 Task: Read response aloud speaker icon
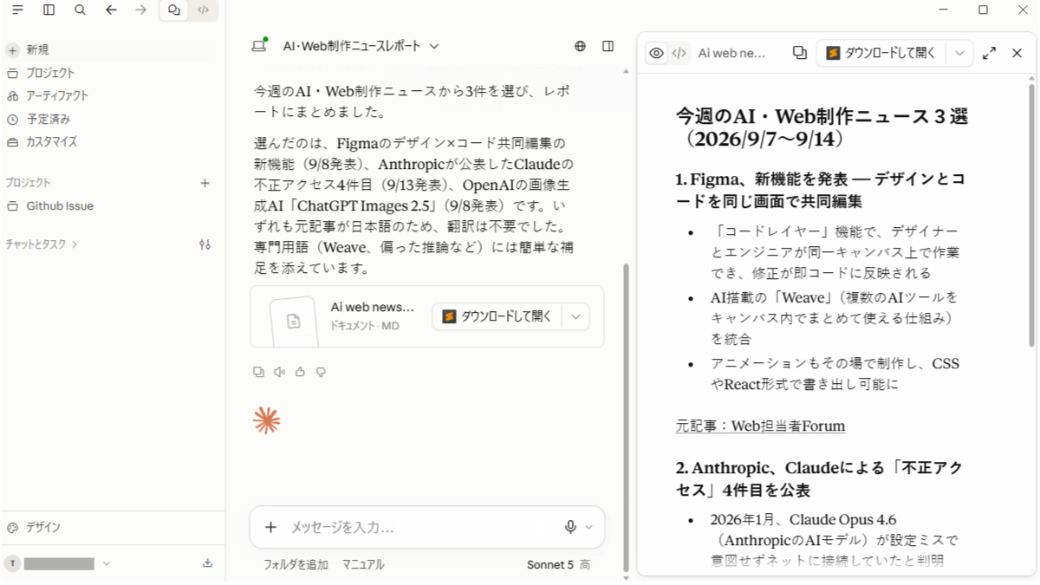[x=279, y=372]
